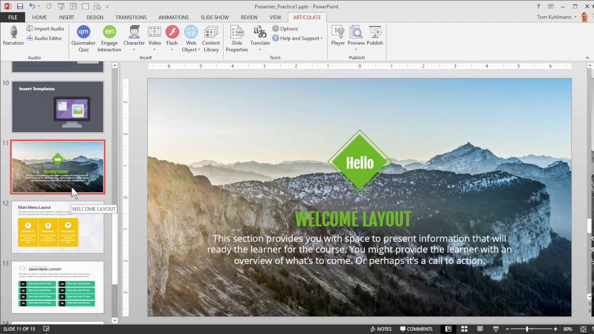Click the green Hello diamond on slide
This screenshot has width=594, height=334.
coord(360,162)
